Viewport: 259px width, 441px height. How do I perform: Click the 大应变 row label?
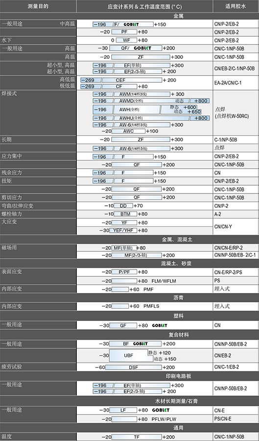point(9,221)
